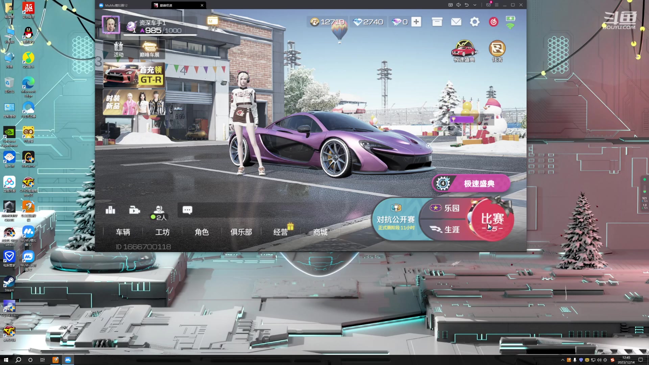Switch to the MuMu模拟器12 home tab
This screenshot has width=649, height=365.
pyautogui.click(x=116, y=5)
